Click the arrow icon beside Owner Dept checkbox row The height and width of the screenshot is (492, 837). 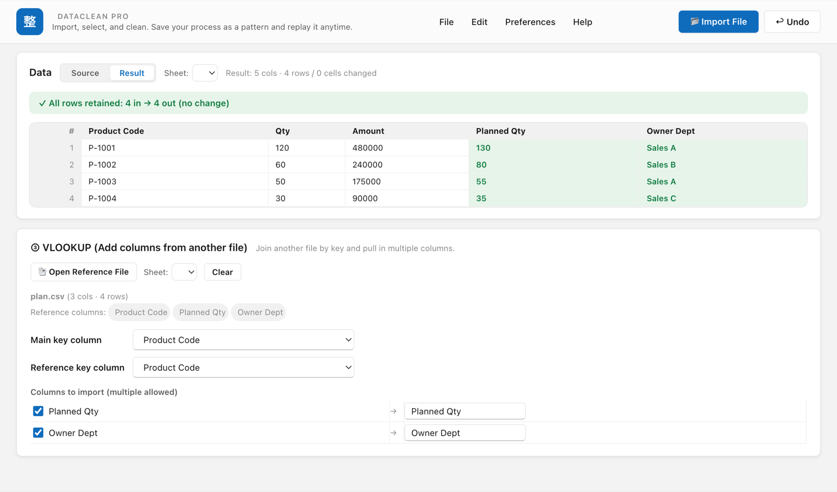pos(393,433)
